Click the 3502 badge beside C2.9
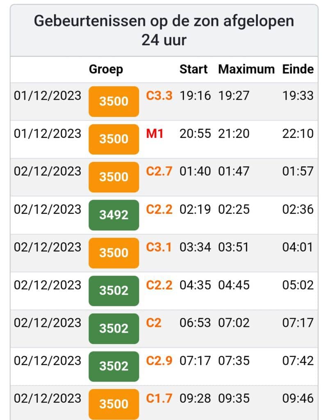This screenshot has width=328, height=420. pyautogui.click(x=114, y=366)
